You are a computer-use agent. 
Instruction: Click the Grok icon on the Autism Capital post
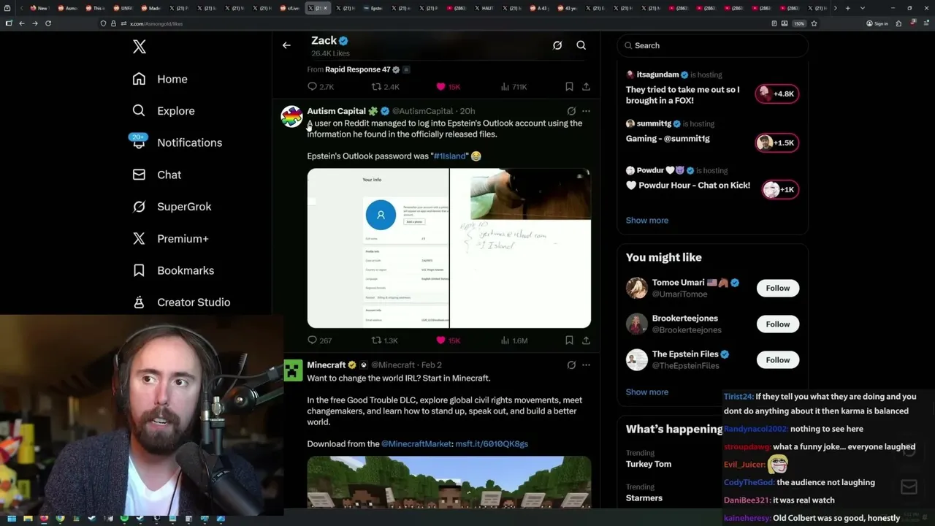point(571,111)
